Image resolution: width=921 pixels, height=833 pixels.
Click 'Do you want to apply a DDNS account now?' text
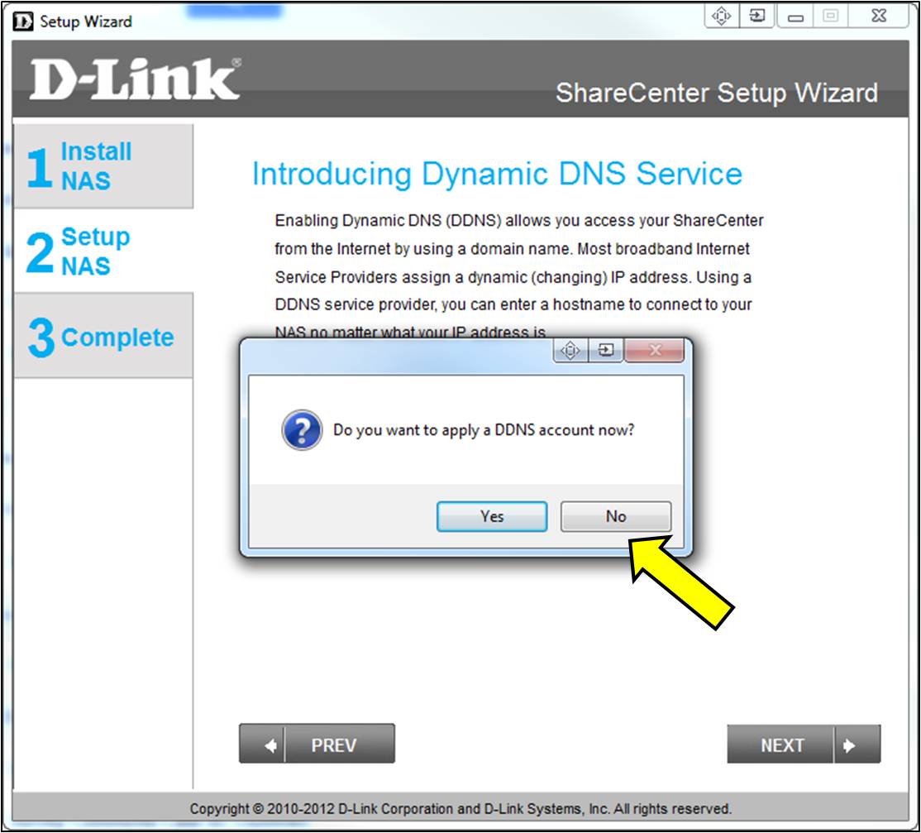(484, 430)
